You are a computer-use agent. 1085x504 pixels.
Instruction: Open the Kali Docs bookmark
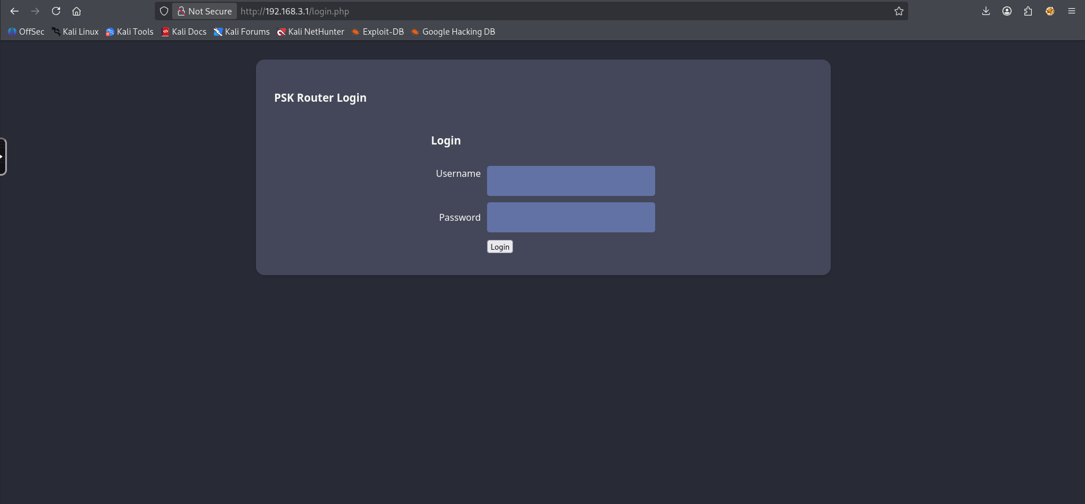pyautogui.click(x=184, y=32)
